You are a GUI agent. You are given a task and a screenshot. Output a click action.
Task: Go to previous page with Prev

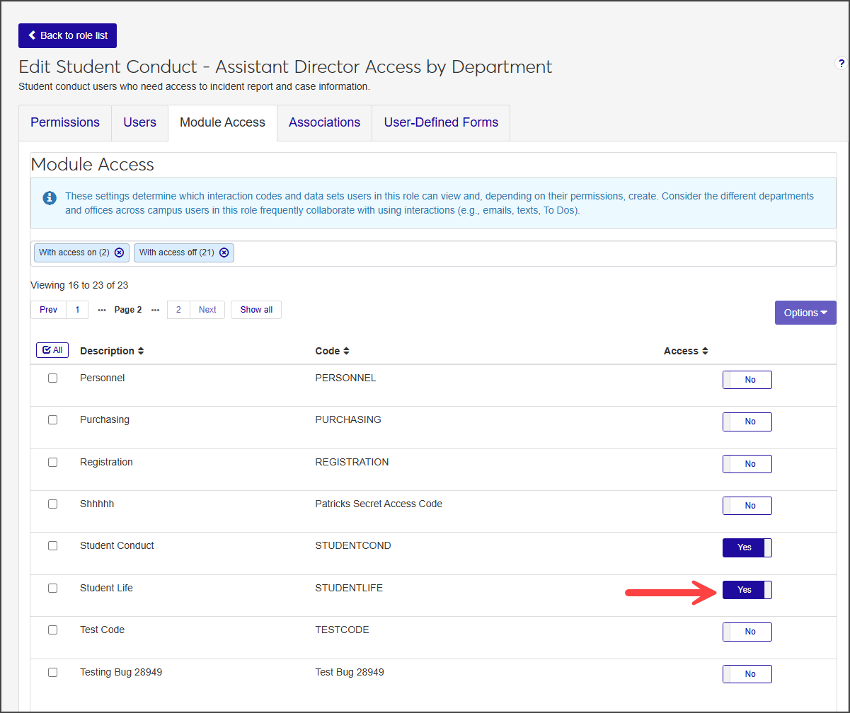pyautogui.click(x=48, y=310)
